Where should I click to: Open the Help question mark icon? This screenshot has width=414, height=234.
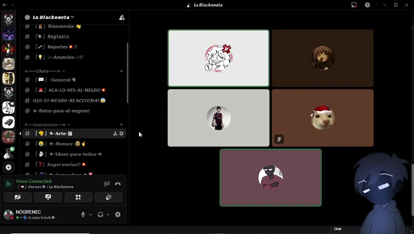tap(367, 5)
